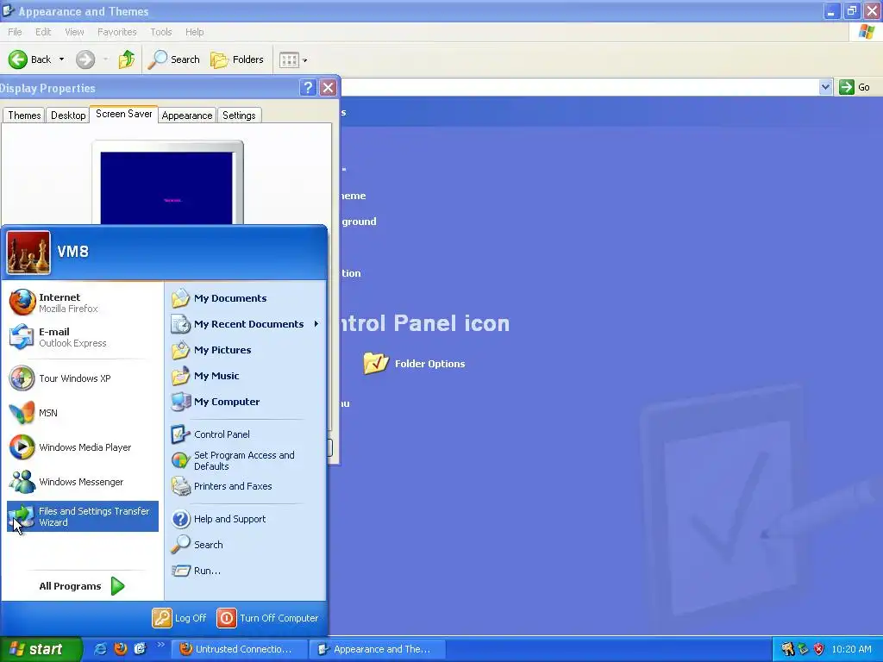Open the Run dialog

[246, 571]
